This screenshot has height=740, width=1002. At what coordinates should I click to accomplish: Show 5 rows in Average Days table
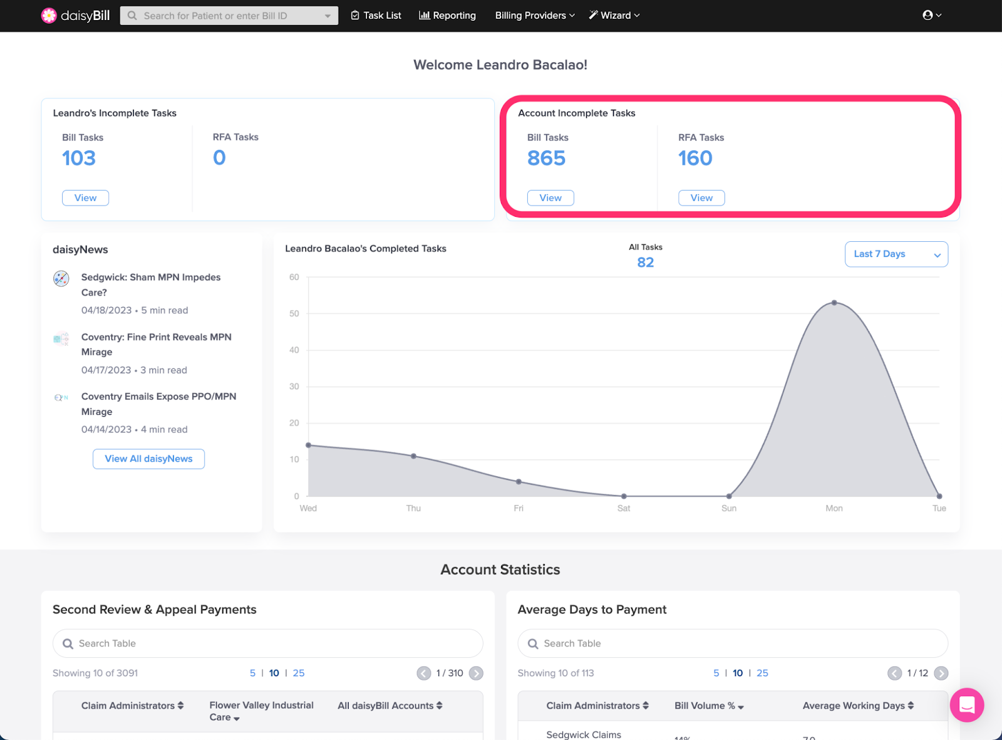[716, 673]
